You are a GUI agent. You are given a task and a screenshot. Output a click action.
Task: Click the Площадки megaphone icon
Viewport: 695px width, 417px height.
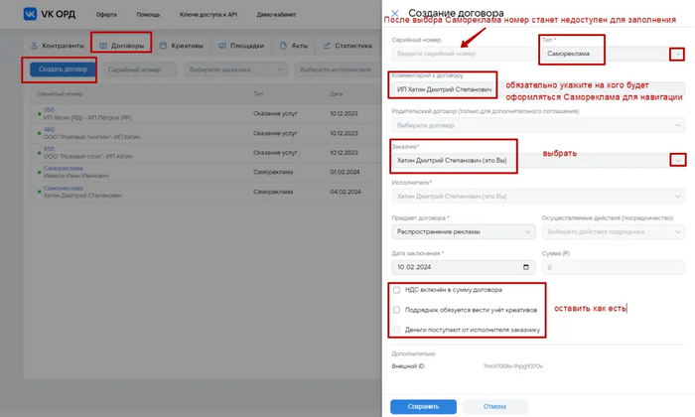[x=222, y=46]
